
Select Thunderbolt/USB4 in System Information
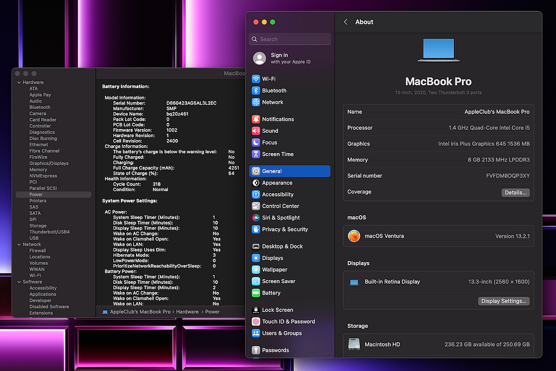click(x=49, y=232)
